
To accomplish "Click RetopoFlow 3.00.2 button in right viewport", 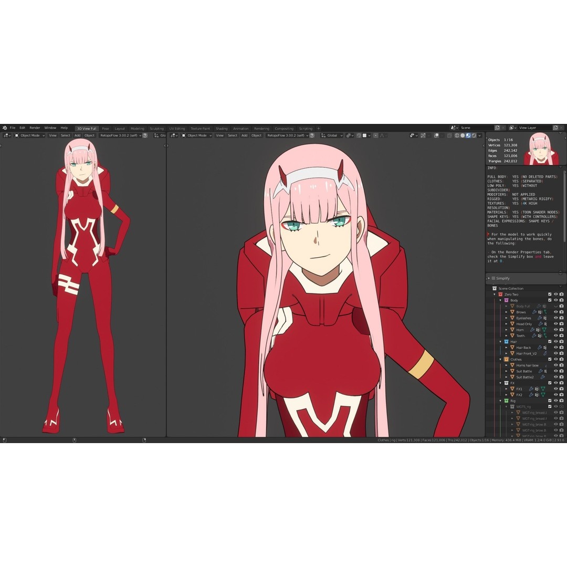I will point(287,135).
